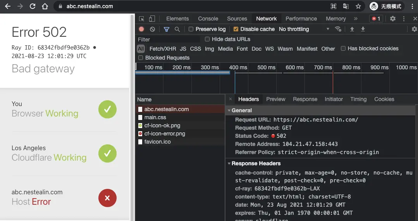Click the browser forward arrow
Screen dimensions: 418x221
[20, 6]
